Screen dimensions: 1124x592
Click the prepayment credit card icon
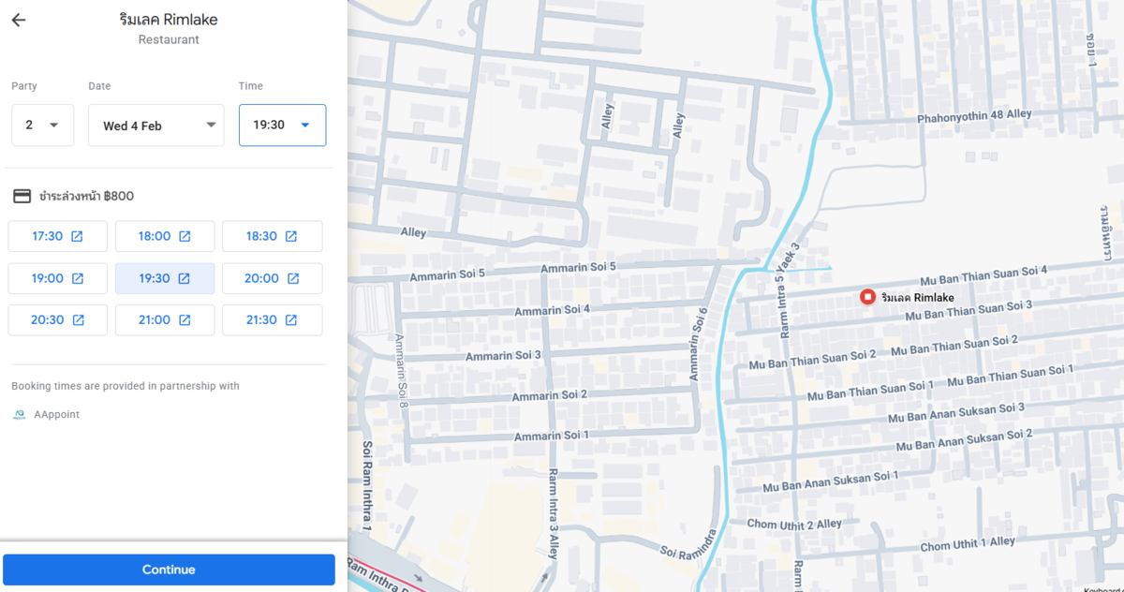22,196
